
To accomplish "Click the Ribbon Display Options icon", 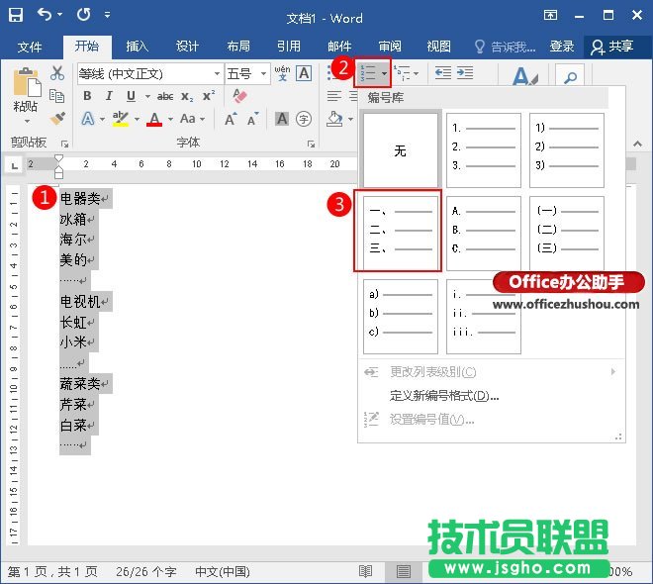I will [x=550, y=16].
